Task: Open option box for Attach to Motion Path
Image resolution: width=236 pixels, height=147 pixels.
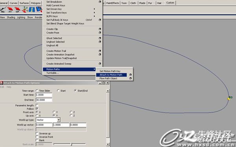Action: (x=130, y=75)
